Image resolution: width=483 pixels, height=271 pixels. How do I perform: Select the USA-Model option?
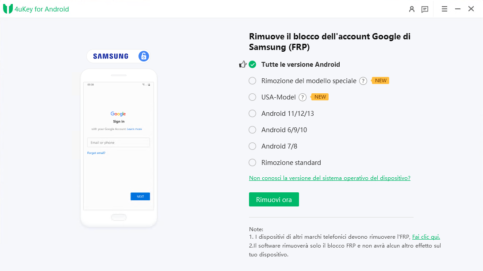tap(252, 97)
